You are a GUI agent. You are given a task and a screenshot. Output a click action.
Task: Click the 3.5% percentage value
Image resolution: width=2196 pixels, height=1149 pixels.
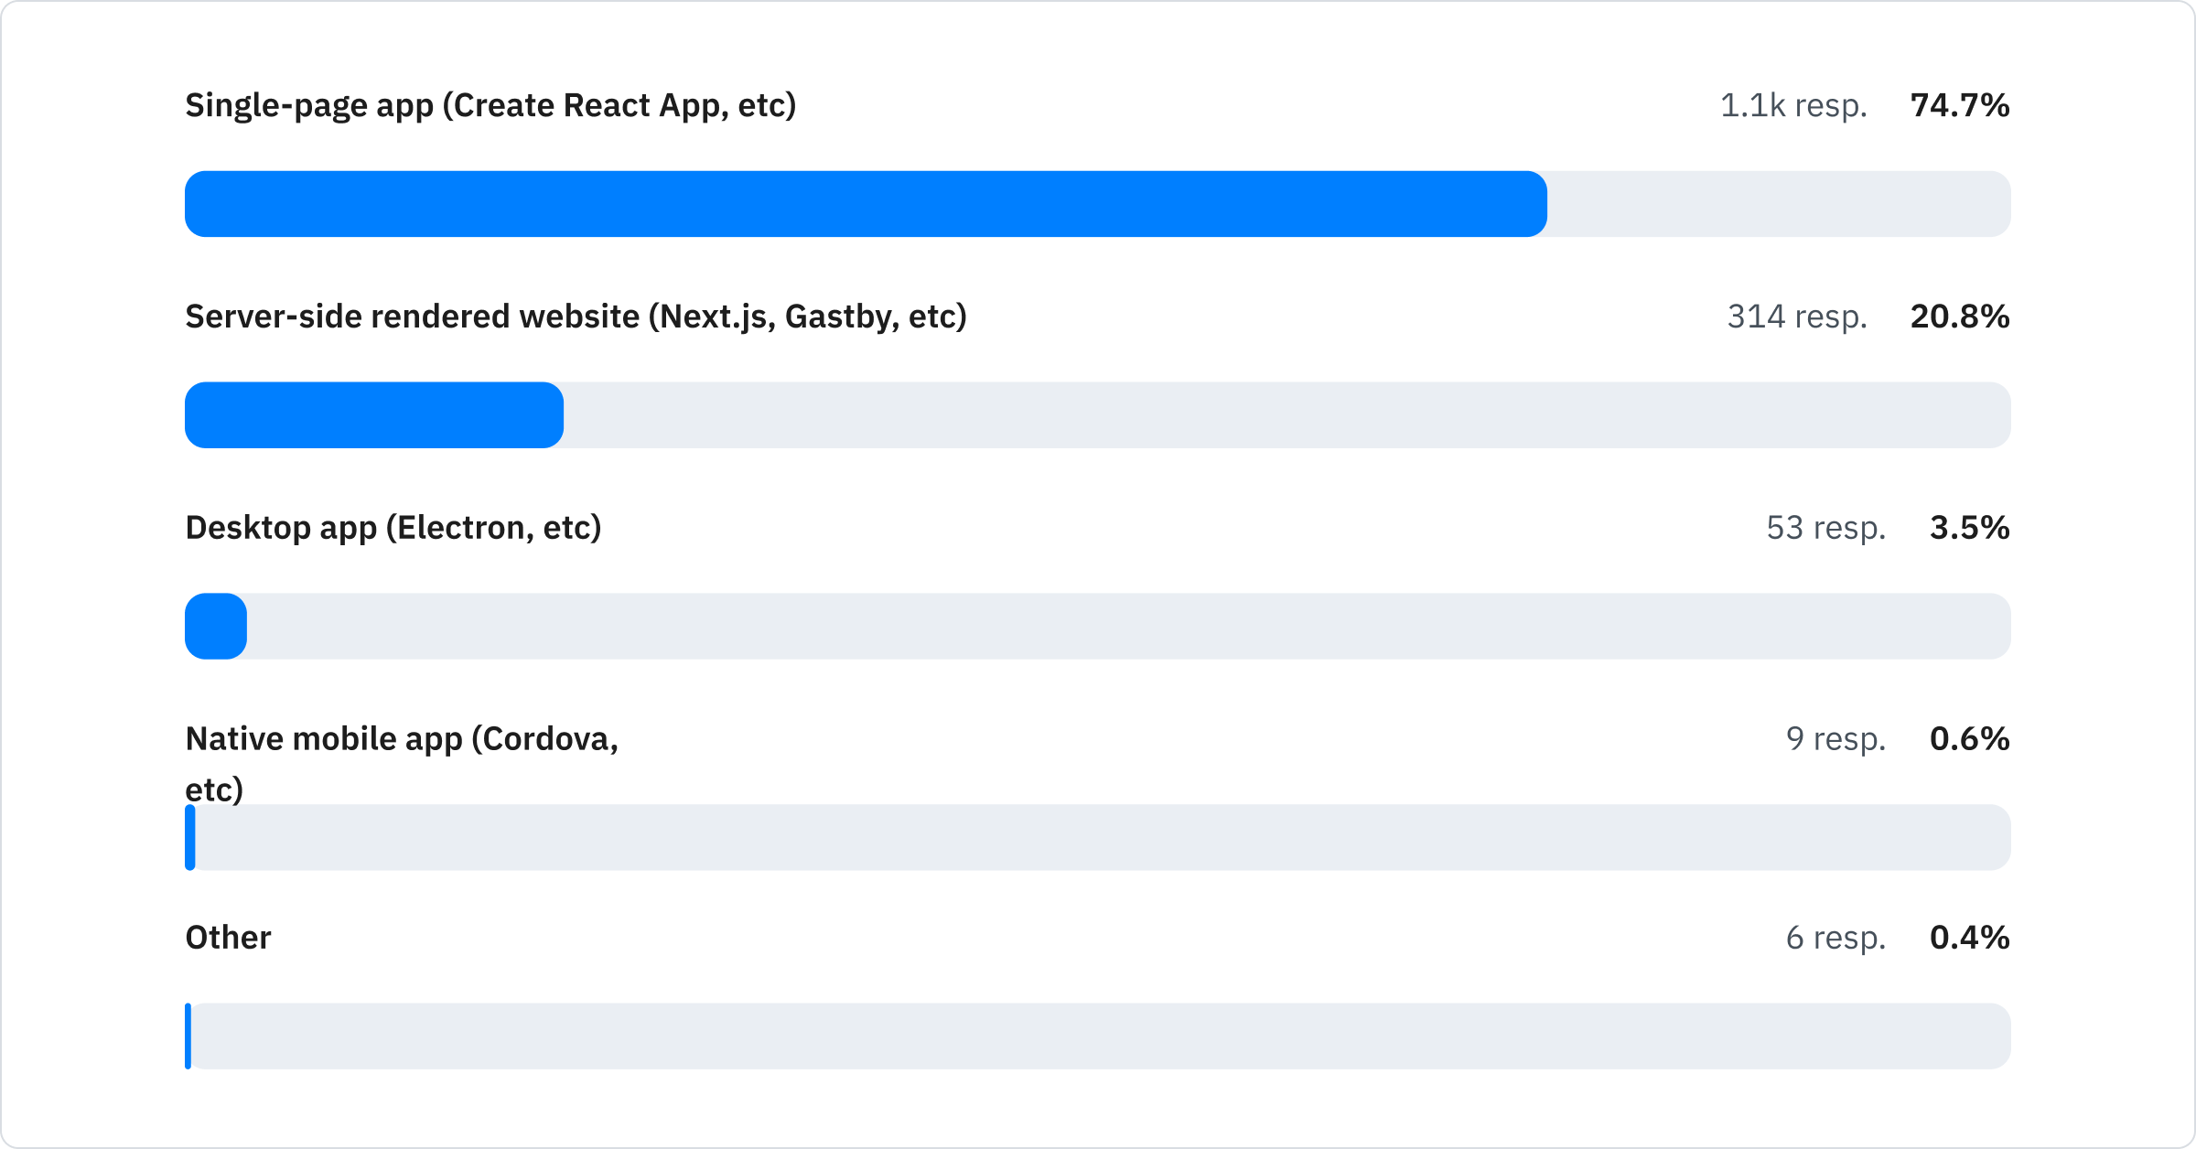pyautogui.click(x=1969, y=528)
